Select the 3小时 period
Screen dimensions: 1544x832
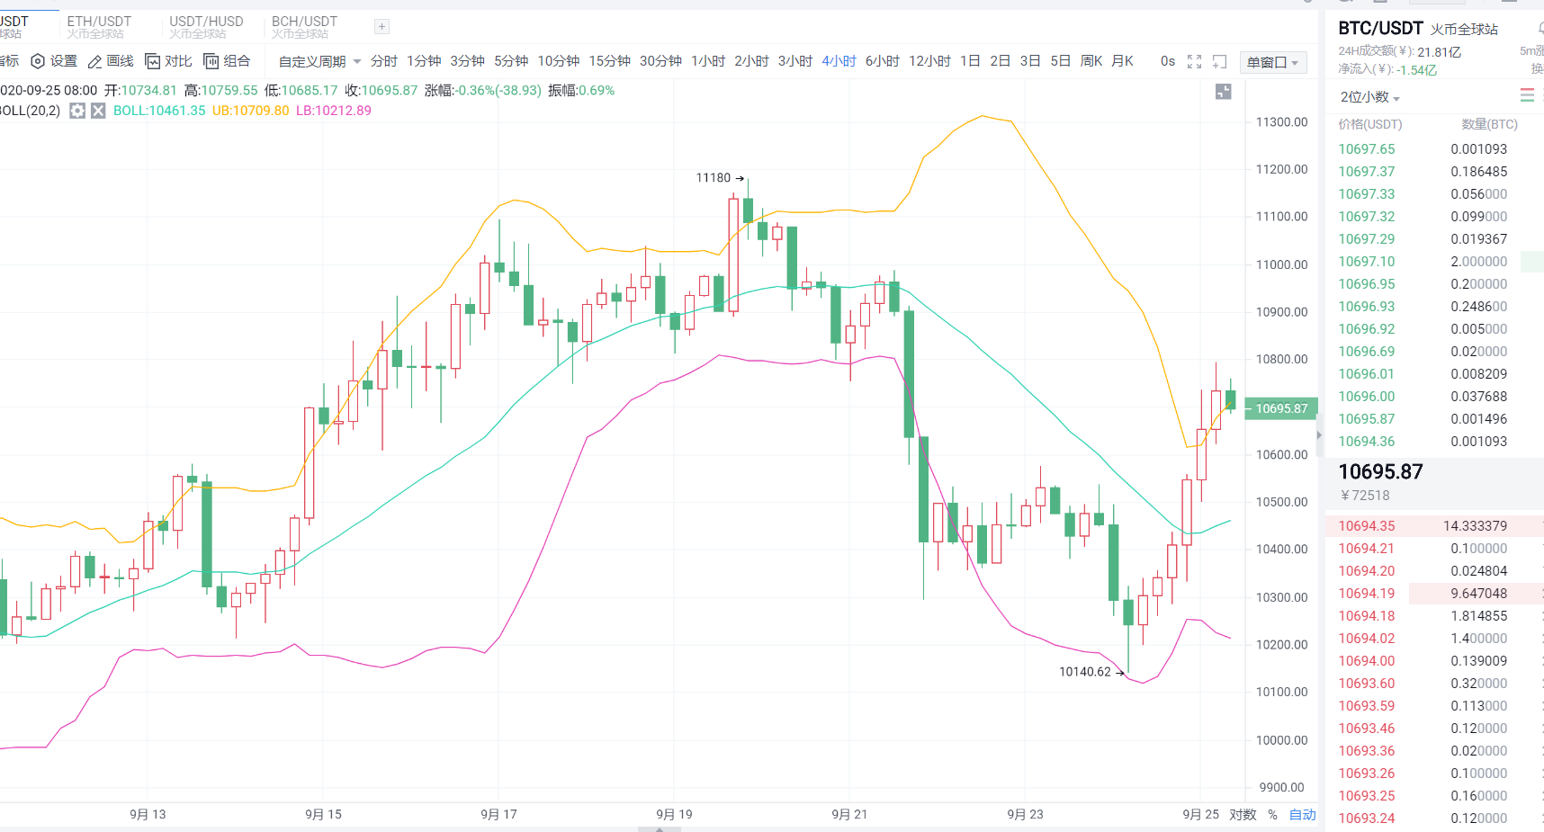[795, 61]
